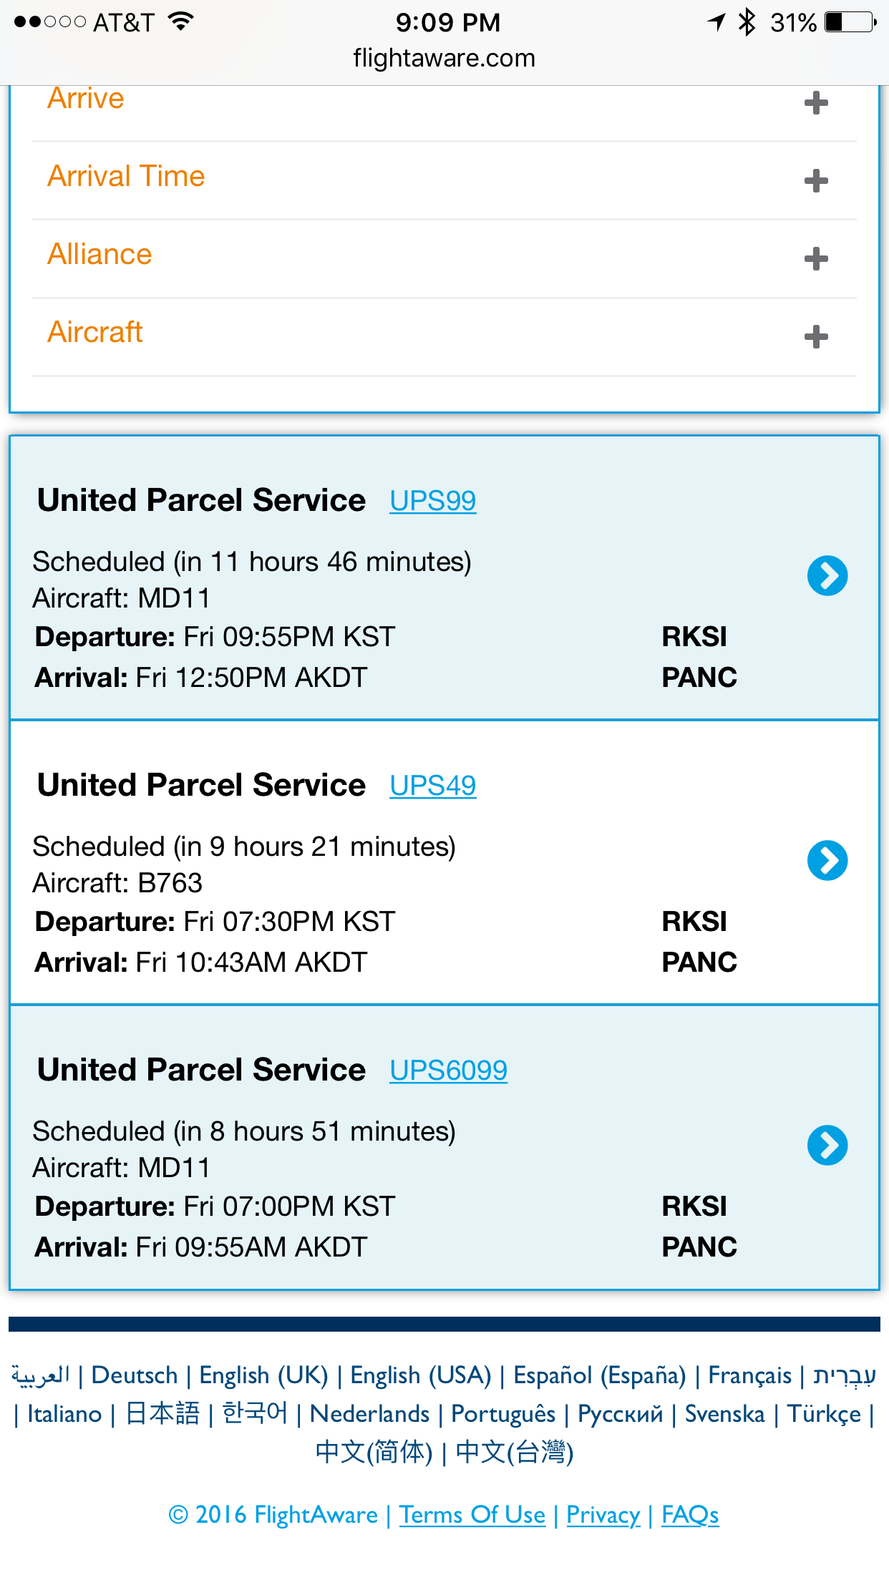Open the FAQs link
Screen dimensions: 889x1580
690,1515
